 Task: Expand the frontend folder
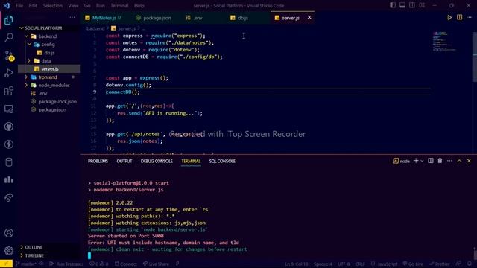[26, 77]
